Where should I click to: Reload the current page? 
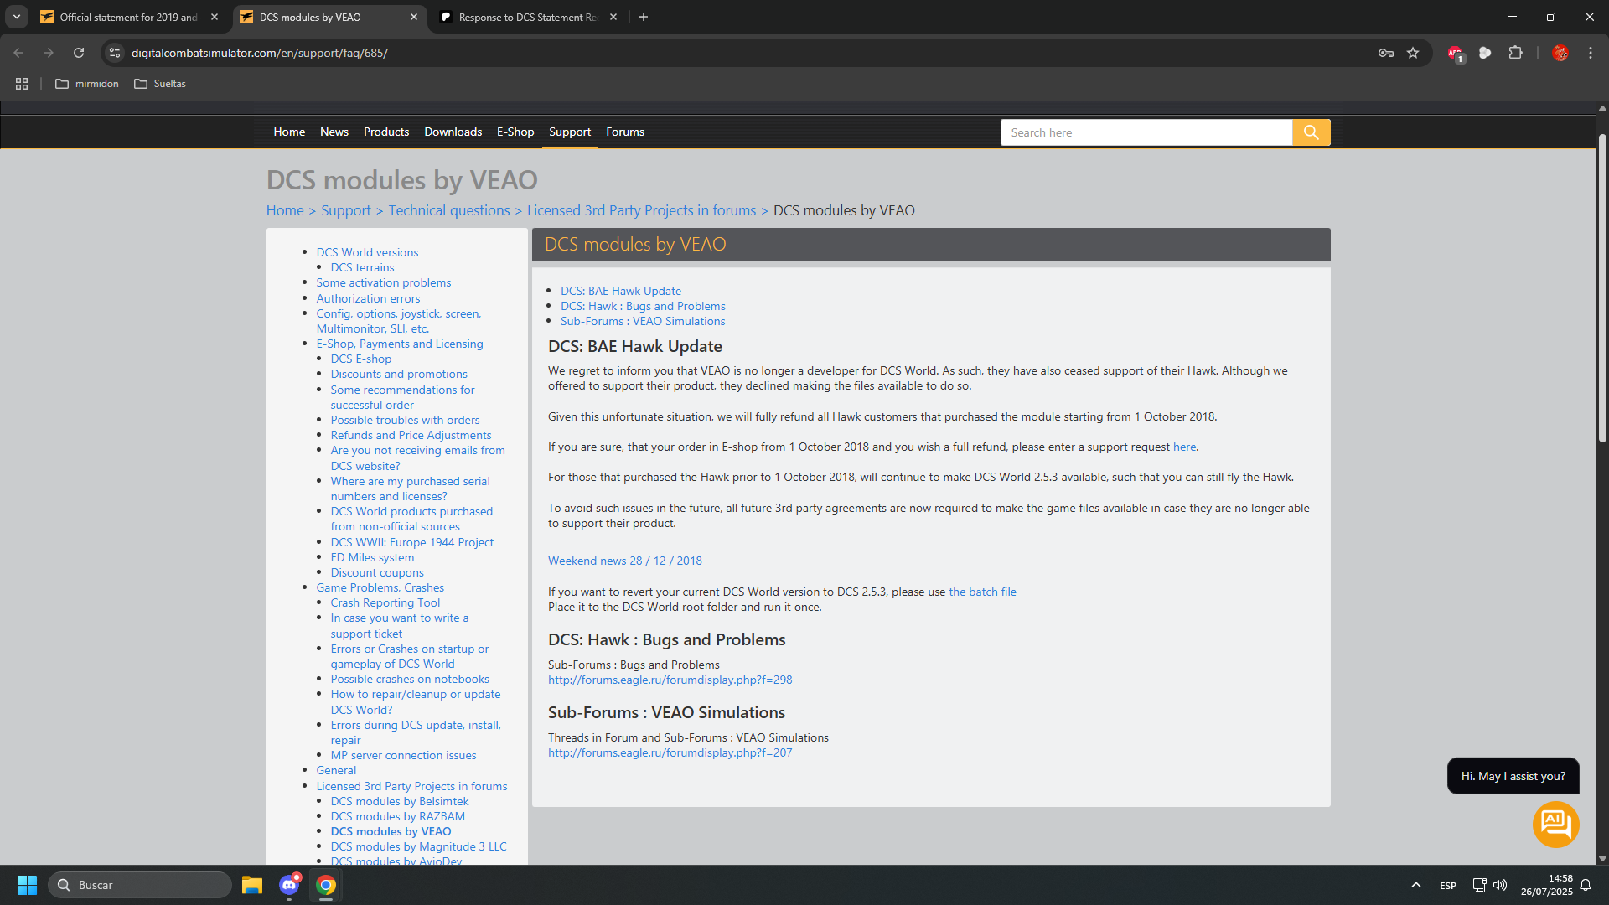click(x=79, y=53)
